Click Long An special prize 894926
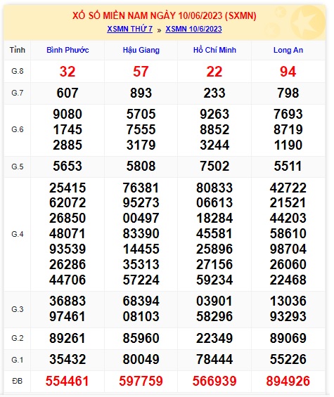334x397 pixels. pos(288,381)
